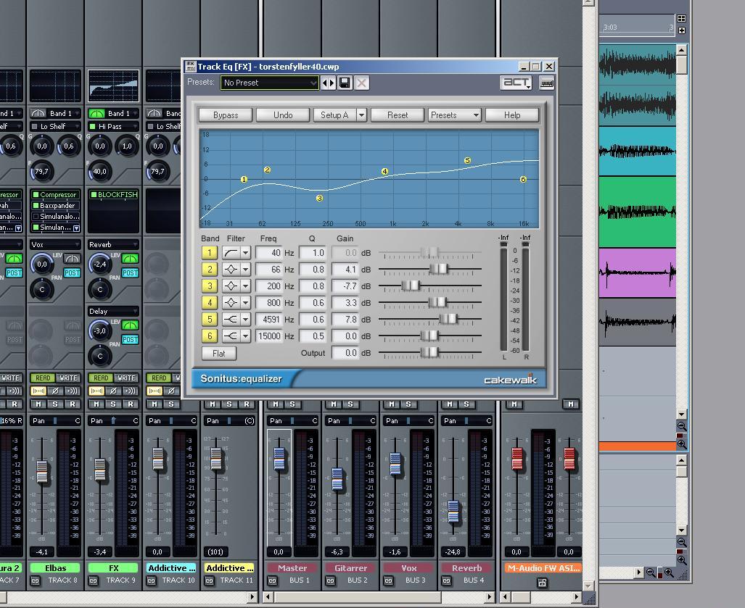Toggle Hi Pass band enable on FX strip
Viewport: 745px width, 608px height.
coord(92,126)
